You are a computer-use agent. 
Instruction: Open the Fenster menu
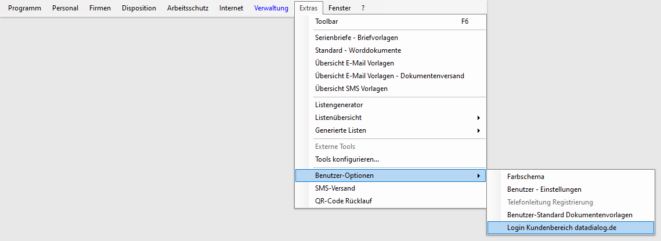pos(339,8)
